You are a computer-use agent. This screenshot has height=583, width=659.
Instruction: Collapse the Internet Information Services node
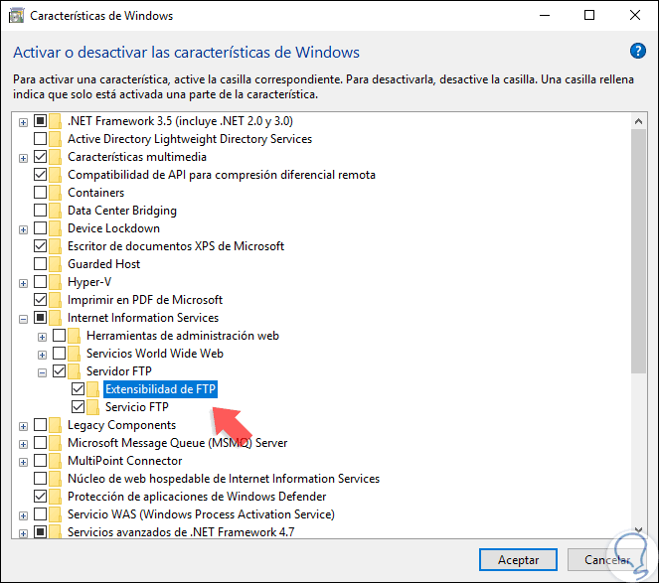point(23,318)
